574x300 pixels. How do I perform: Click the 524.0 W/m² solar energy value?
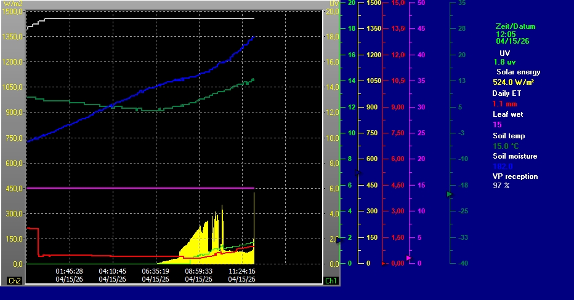click(x=513, y=82)
